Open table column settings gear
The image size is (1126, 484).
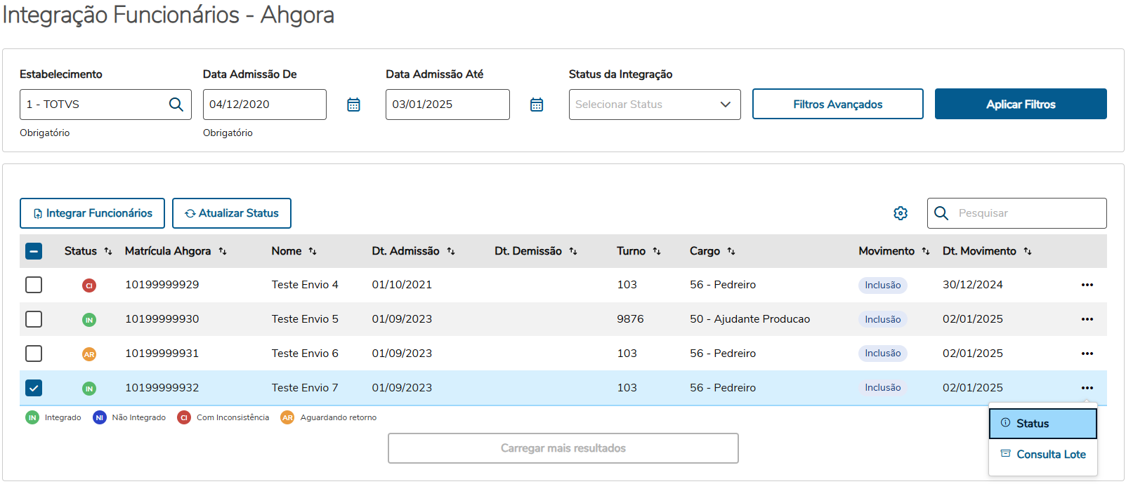click(901, 213)
